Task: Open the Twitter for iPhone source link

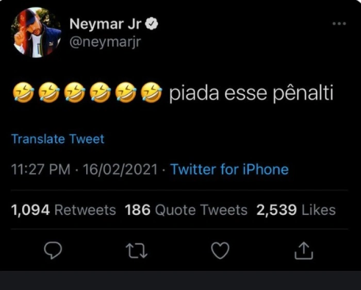Action: pos(229,169)
